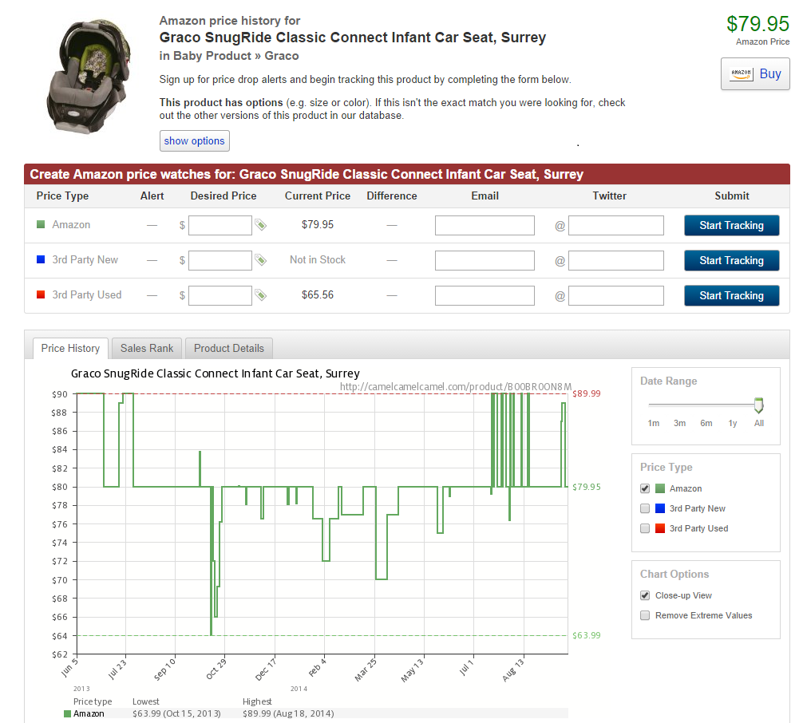Click the Graco brand link

pyautogui.click(x=282, y=56)
